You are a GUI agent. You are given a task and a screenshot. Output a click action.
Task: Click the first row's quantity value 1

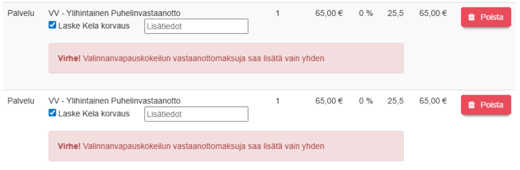pyautogui.click(x=277, y=14)
